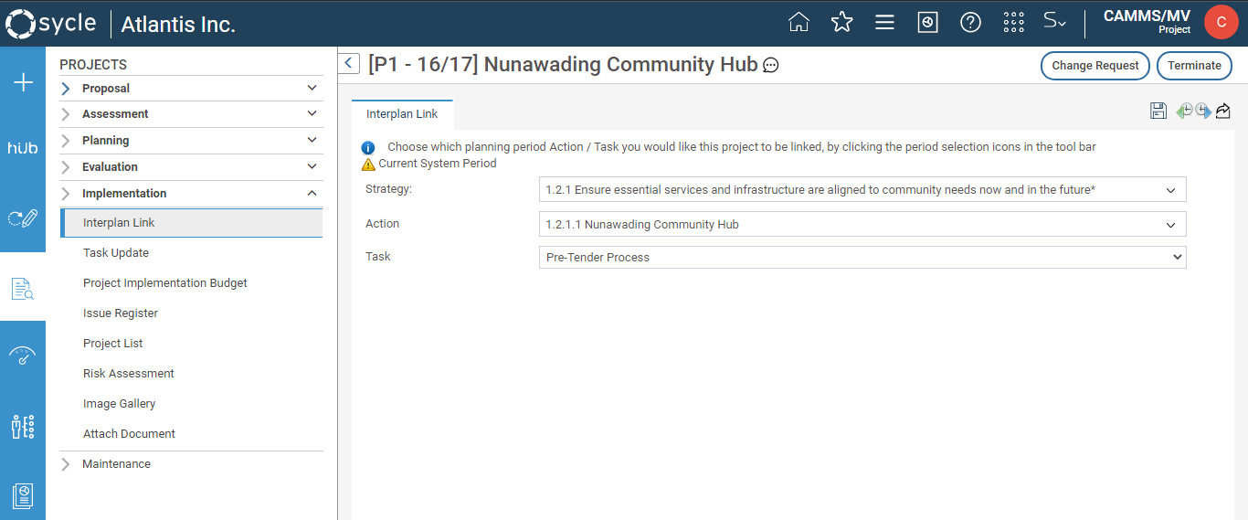This screenshot has width=1248, height=520.
Task: Open the gauge meter sidebar icon
Action: [23, 356]
